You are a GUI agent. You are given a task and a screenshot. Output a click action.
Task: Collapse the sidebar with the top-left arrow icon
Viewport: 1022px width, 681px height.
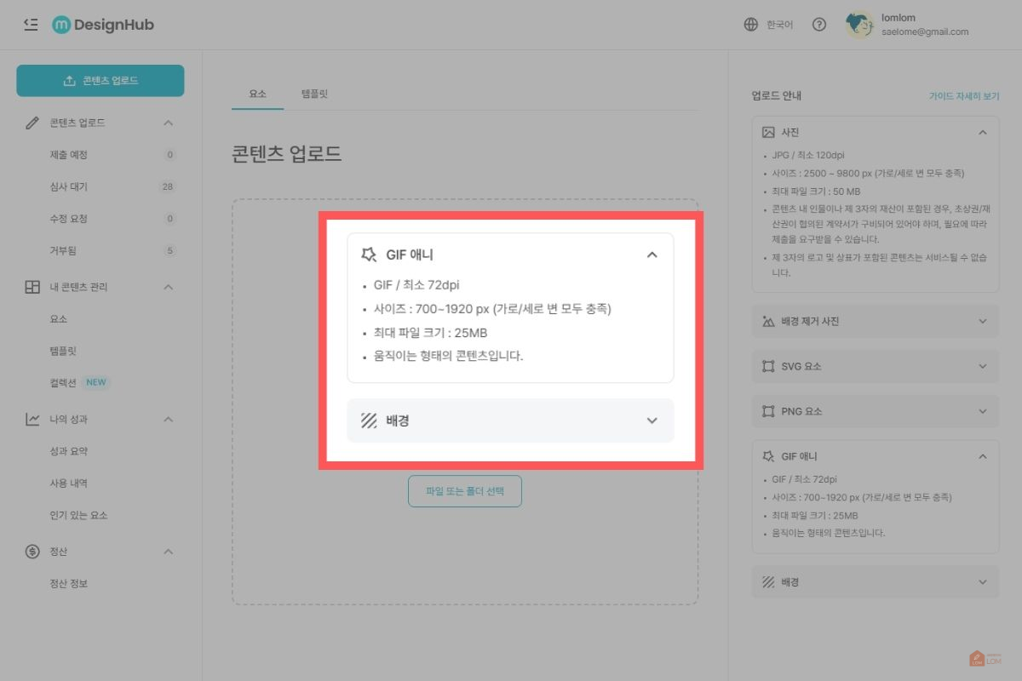coord(31,25)
